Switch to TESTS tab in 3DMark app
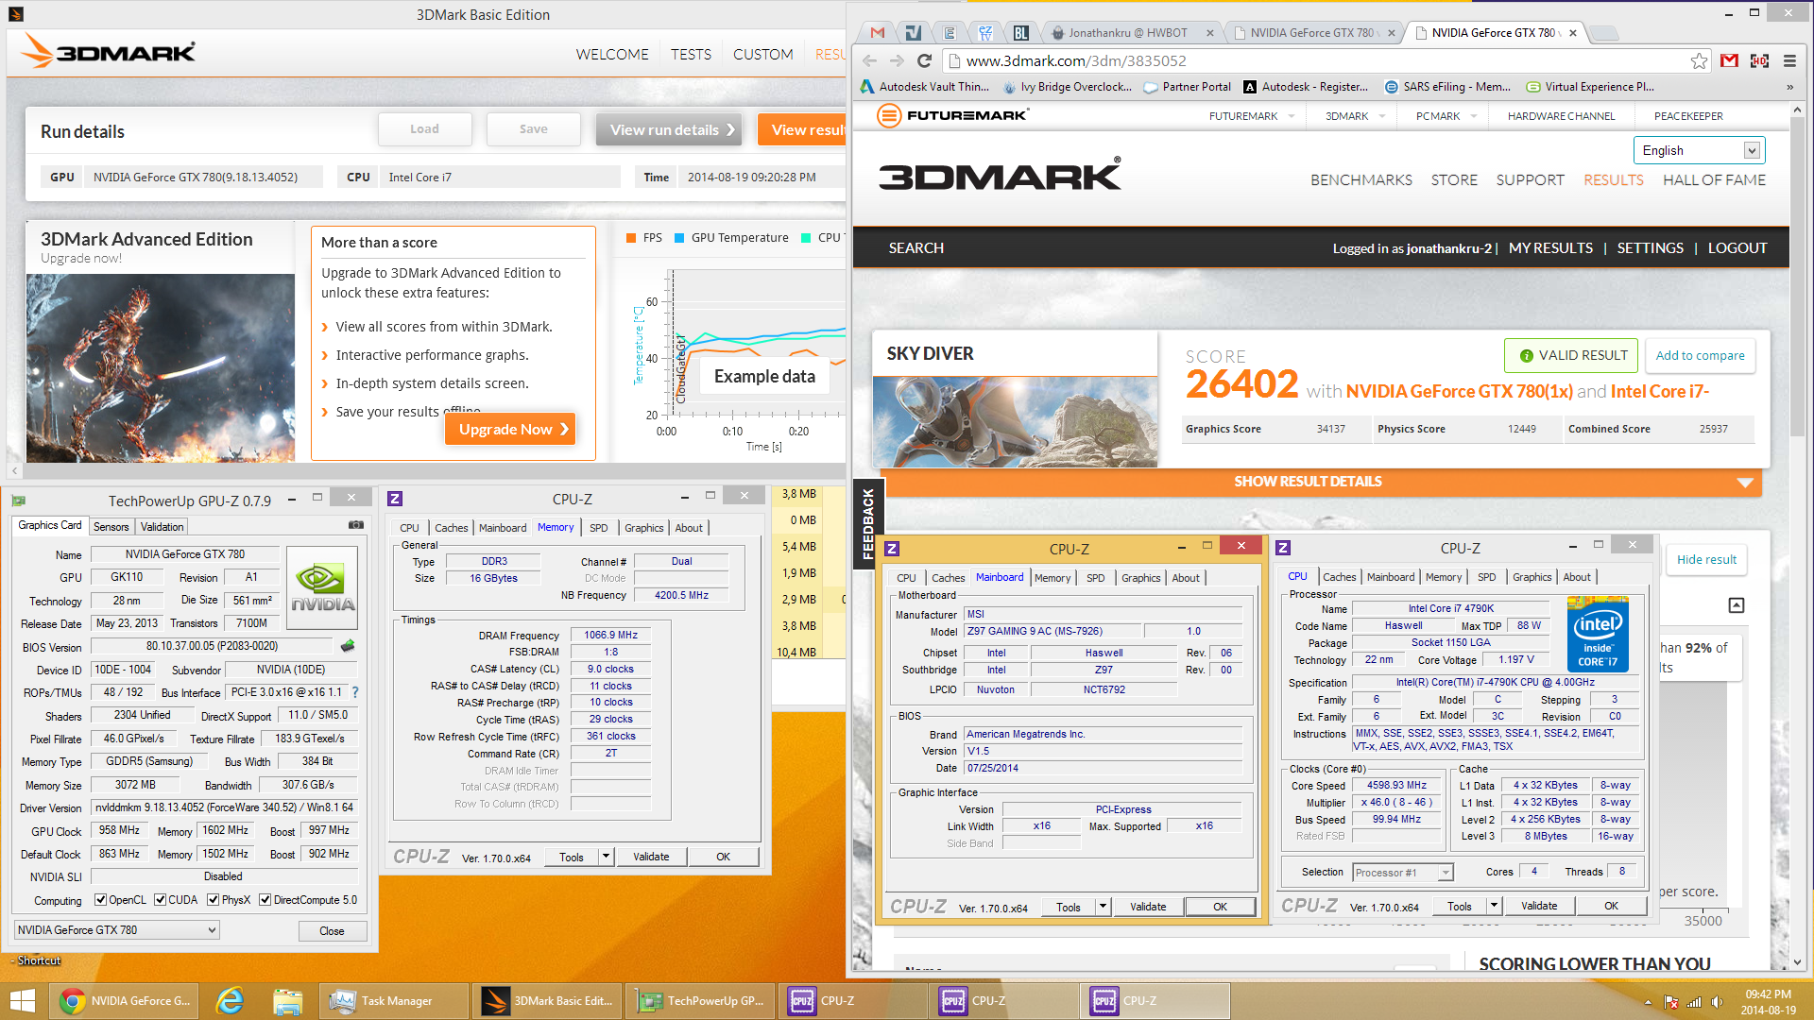 (x=691, y=54)
